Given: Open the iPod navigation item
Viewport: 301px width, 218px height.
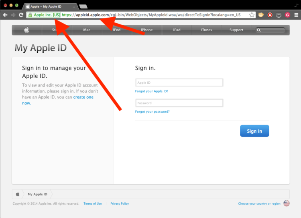Looking at the screenshot, I should (116, 30).
